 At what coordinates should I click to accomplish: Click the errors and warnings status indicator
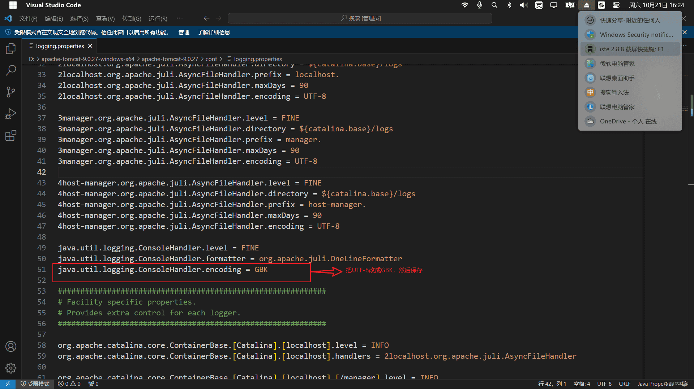point(69,384)
